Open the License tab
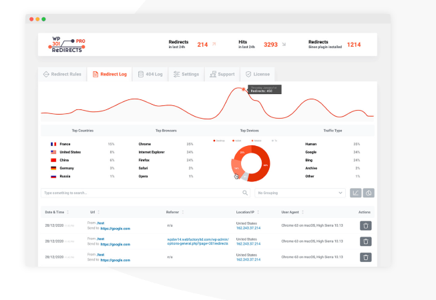436x300 pixels. tap(258, 74)
